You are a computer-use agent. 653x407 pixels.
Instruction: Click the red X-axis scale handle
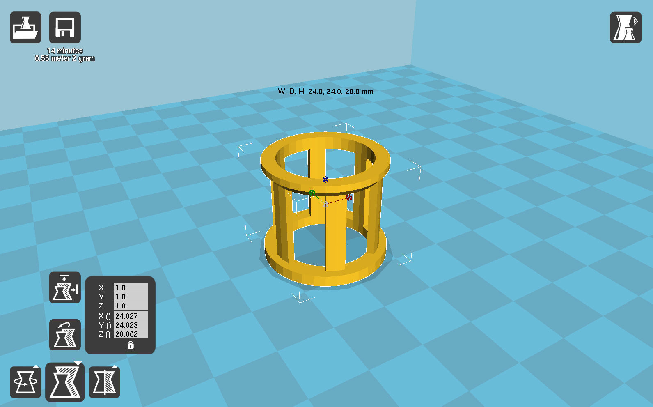coord(349,198)
